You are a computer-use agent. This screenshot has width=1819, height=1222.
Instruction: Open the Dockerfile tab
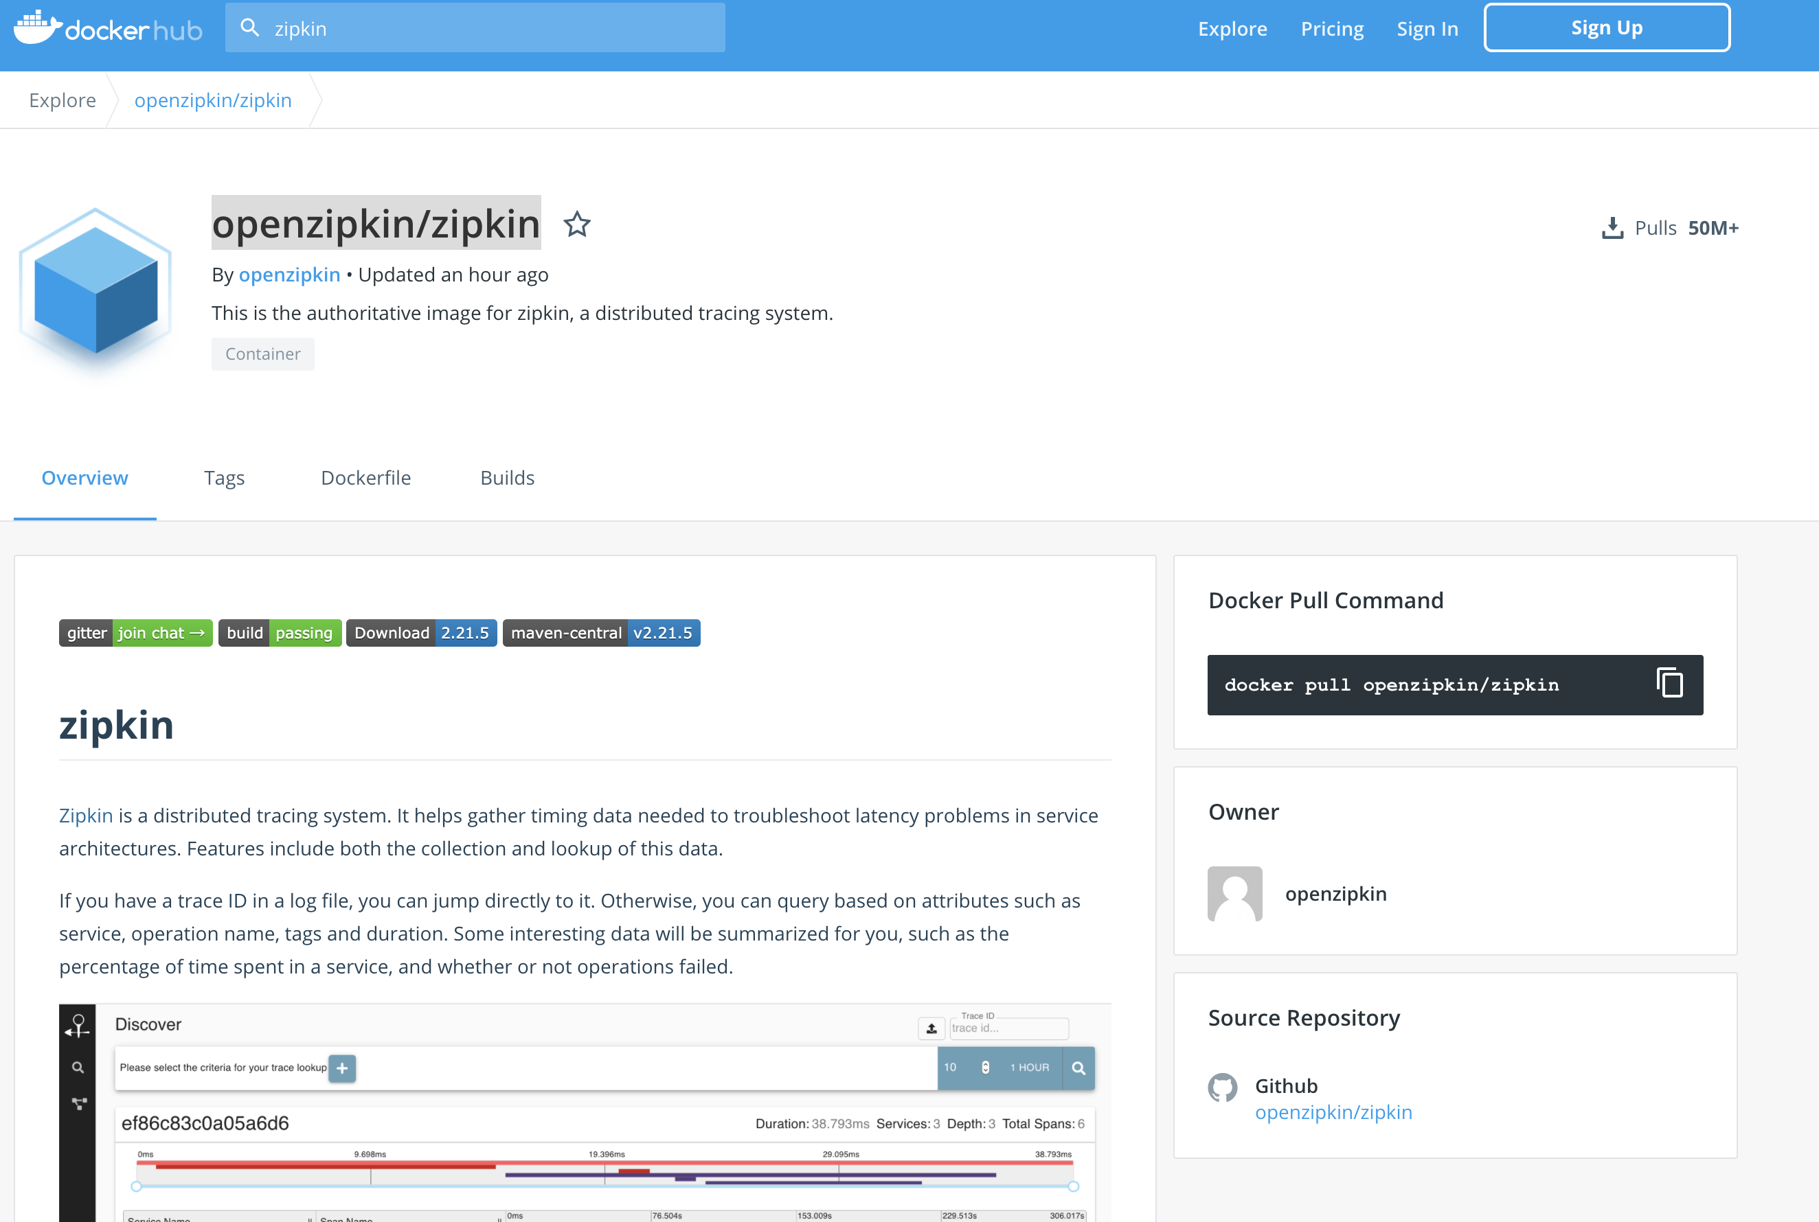pos(365,478)
